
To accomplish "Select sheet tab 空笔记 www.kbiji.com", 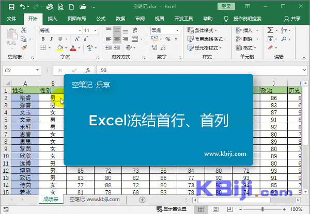I will tap(95, 200).
